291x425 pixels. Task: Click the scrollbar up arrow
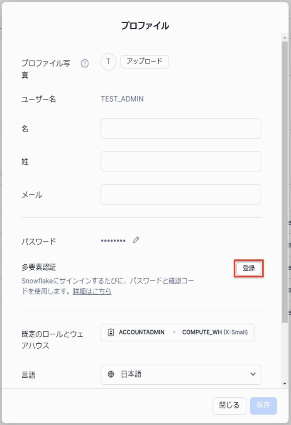point(284,37)
